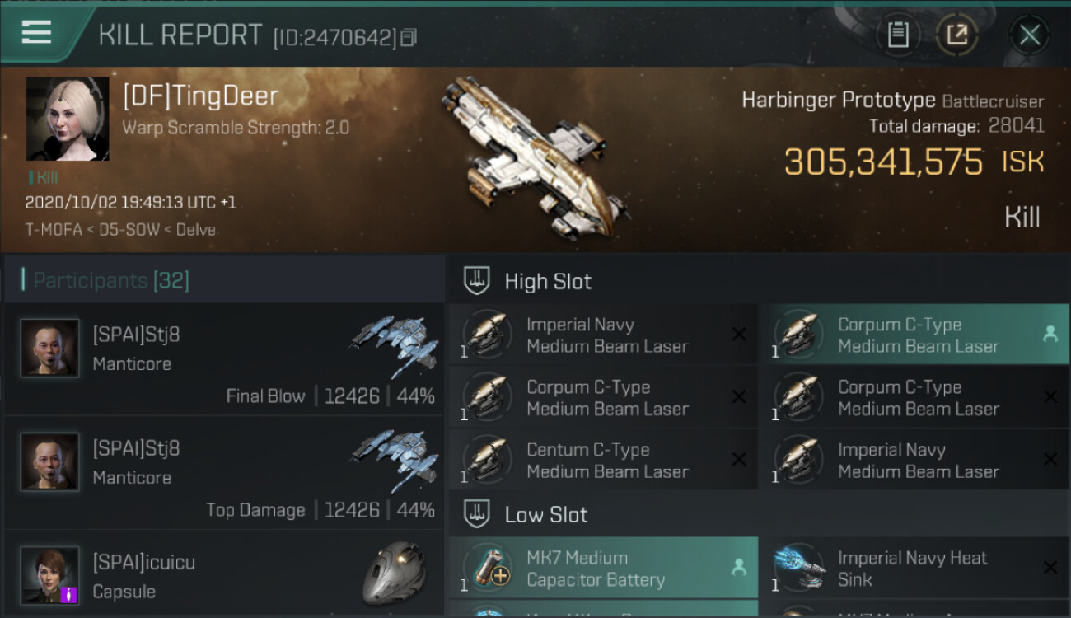
Task: Open Stj8 Final Blow participant entry
Action: click(x=224, y=358)
